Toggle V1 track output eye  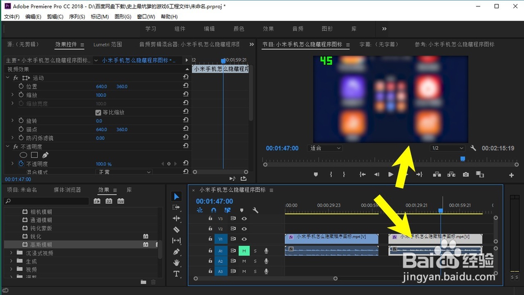[x=244, y=239]
